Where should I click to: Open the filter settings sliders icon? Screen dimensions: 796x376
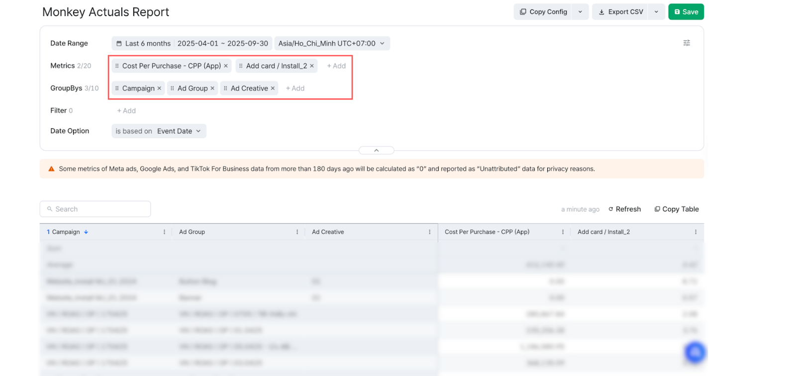pos(687,43)
